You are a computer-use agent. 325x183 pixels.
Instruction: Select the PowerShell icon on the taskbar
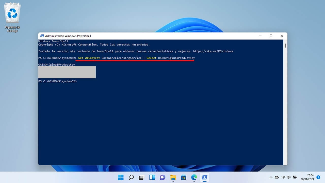click(204, 177)
